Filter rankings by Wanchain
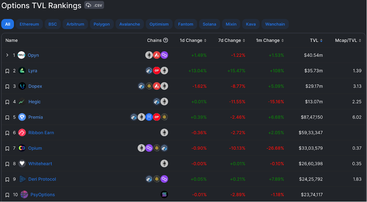Screen dimensions: 367x202 point(275,24)
